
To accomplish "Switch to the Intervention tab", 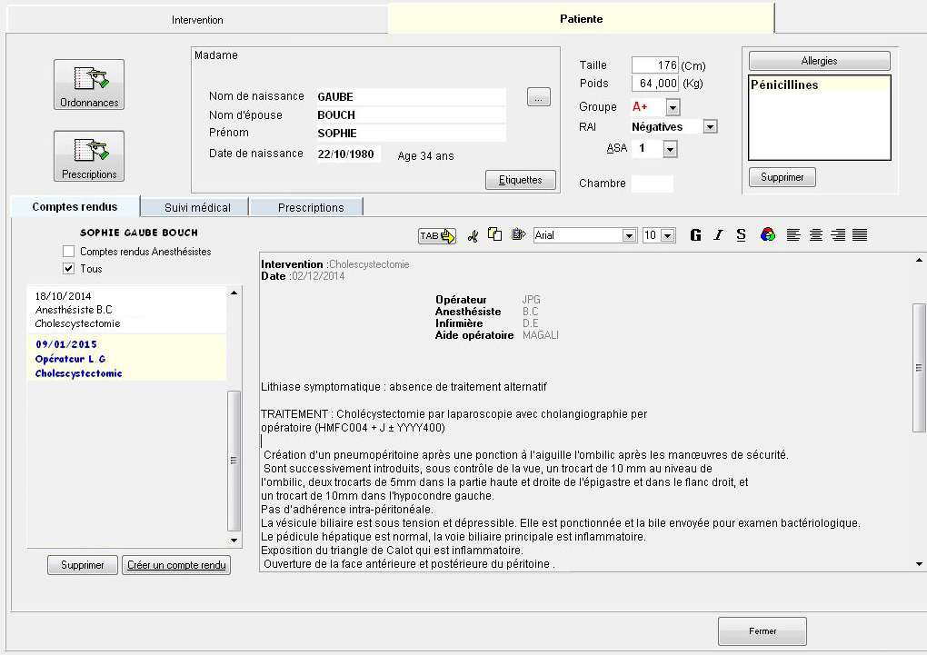I will [197, 19].
